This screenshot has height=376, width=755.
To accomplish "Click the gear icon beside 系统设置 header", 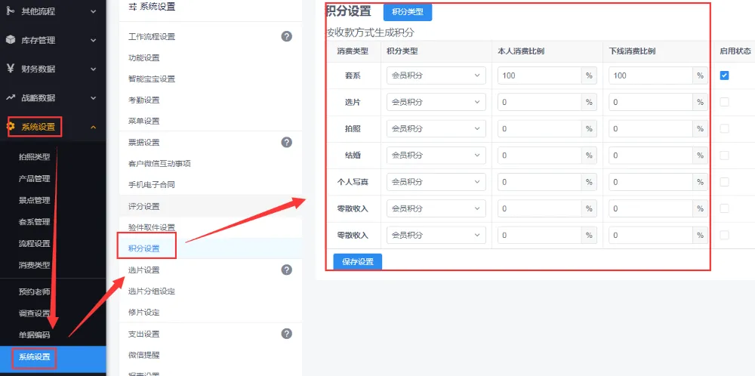I will [x=11, y=127].
